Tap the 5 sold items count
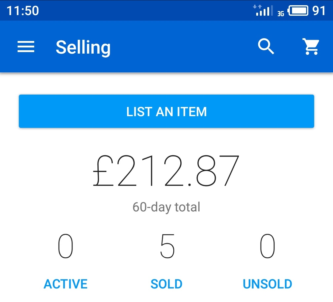Image resolution: width=333 pixels, height=302 pixels. (167, 246)
